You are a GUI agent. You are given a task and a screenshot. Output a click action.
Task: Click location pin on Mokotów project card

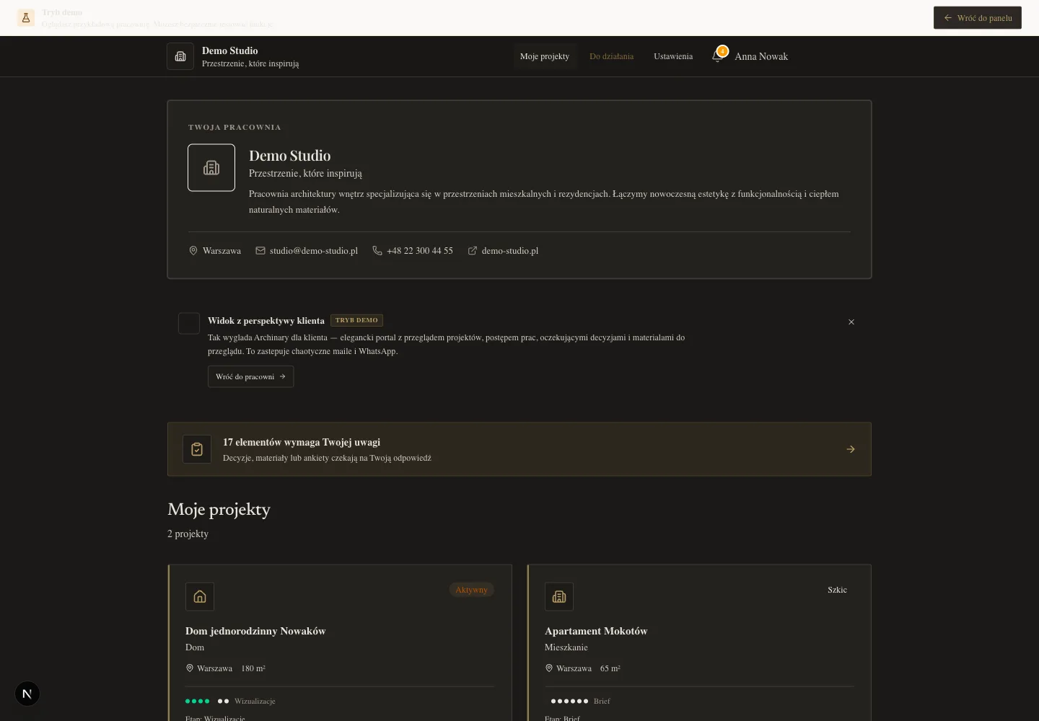pyautogui.click(x=549, y=668)
